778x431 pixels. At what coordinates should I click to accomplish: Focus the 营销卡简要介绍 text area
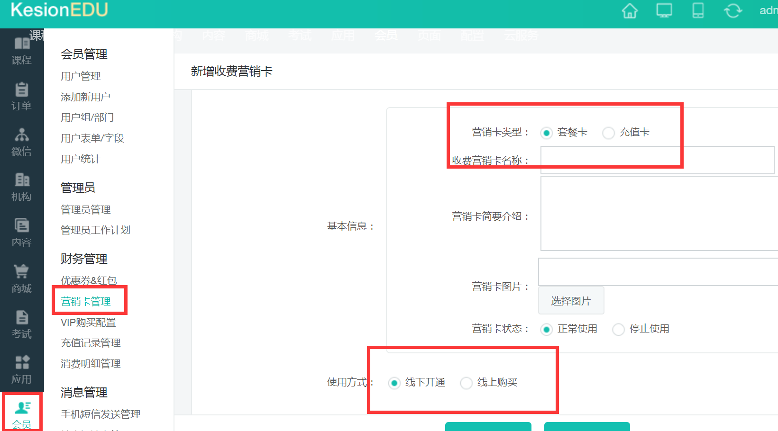tap(659, 214)
